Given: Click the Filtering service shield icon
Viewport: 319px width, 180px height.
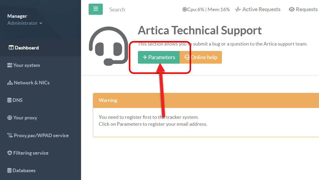Looking at the screenshot, I should pyautogui.click(x=10, y=153).
